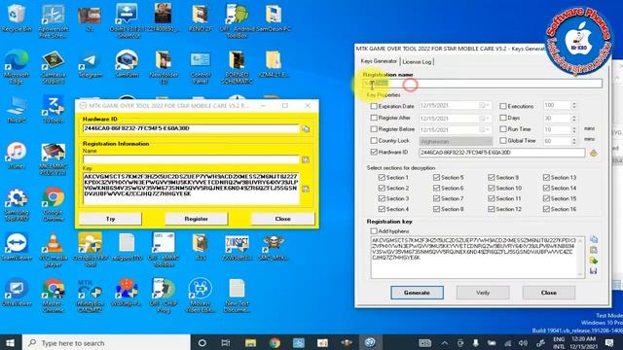Open UltraViewer desktop icon
The width and height of the screenshot is (623, 350).
click(17, 293)
